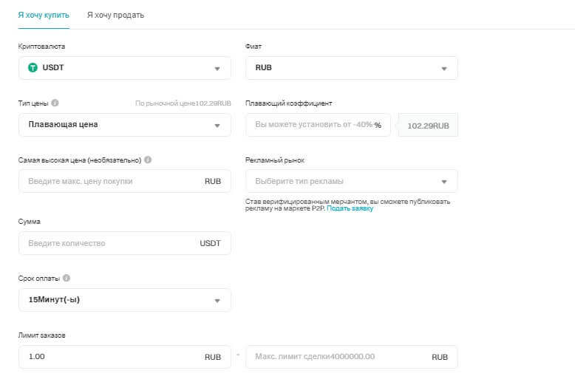Switch to the Я хочу продать tab
Image resolution: width=575 pixels, height=382 pixels.
click(x=115, y=15)
